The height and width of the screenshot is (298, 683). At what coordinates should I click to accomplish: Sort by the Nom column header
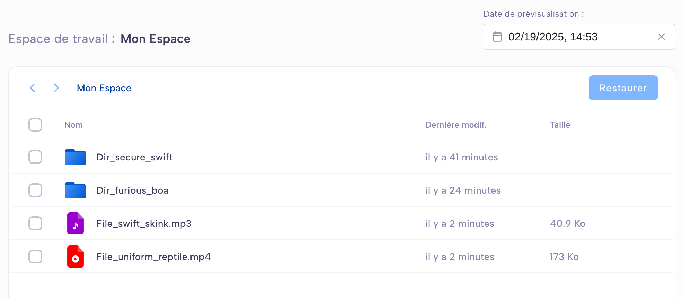[x=73, y=125]
